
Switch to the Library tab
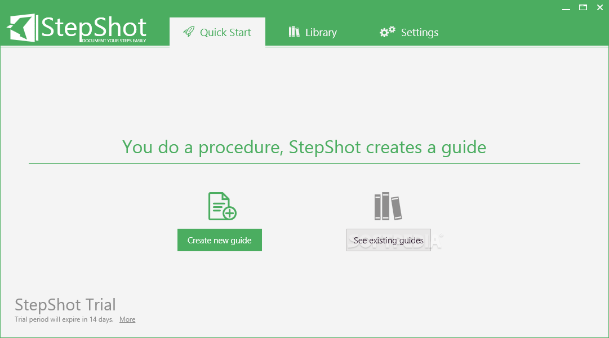(313, 32)
